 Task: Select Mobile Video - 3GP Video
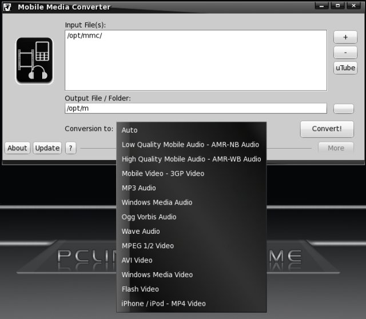click(191, 174)
